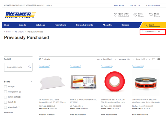168x124 pixels.
Task: Collapse the Brand filter section
Action: click(32, 82)
